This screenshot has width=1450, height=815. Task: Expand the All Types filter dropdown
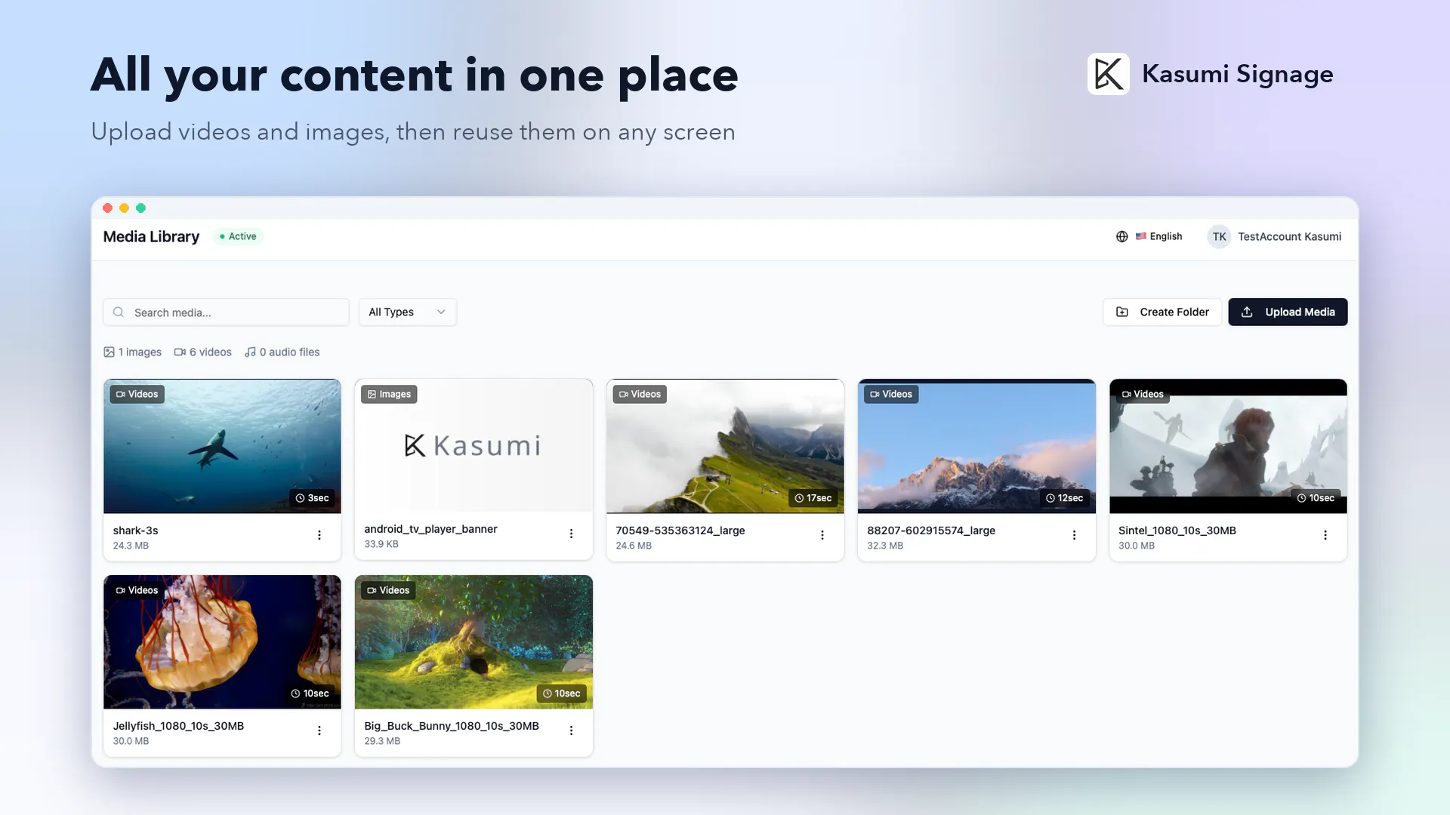pos(407,312)
